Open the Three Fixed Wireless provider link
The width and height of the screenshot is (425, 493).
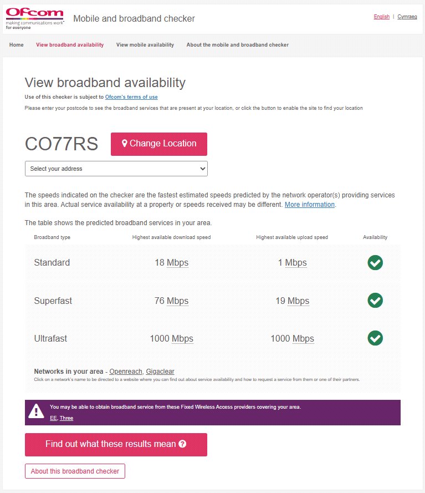(66, 418)
